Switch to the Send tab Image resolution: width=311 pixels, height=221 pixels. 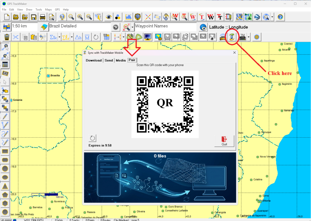pyautogui.click(x=109, y=60)
